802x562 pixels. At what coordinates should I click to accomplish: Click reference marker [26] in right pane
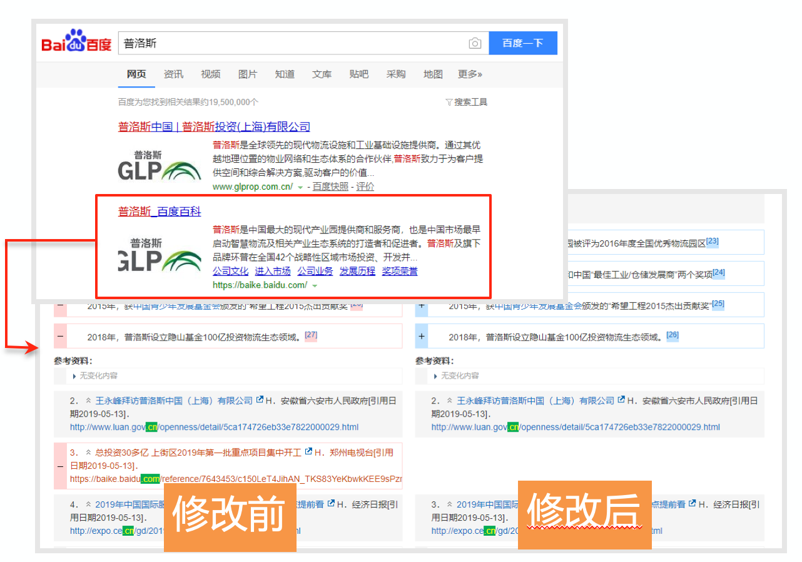pyautogui.click(x=673, y=335)
